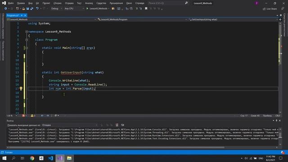
Task: Open Chrome from the taskbar
Action: click(32, 158)
